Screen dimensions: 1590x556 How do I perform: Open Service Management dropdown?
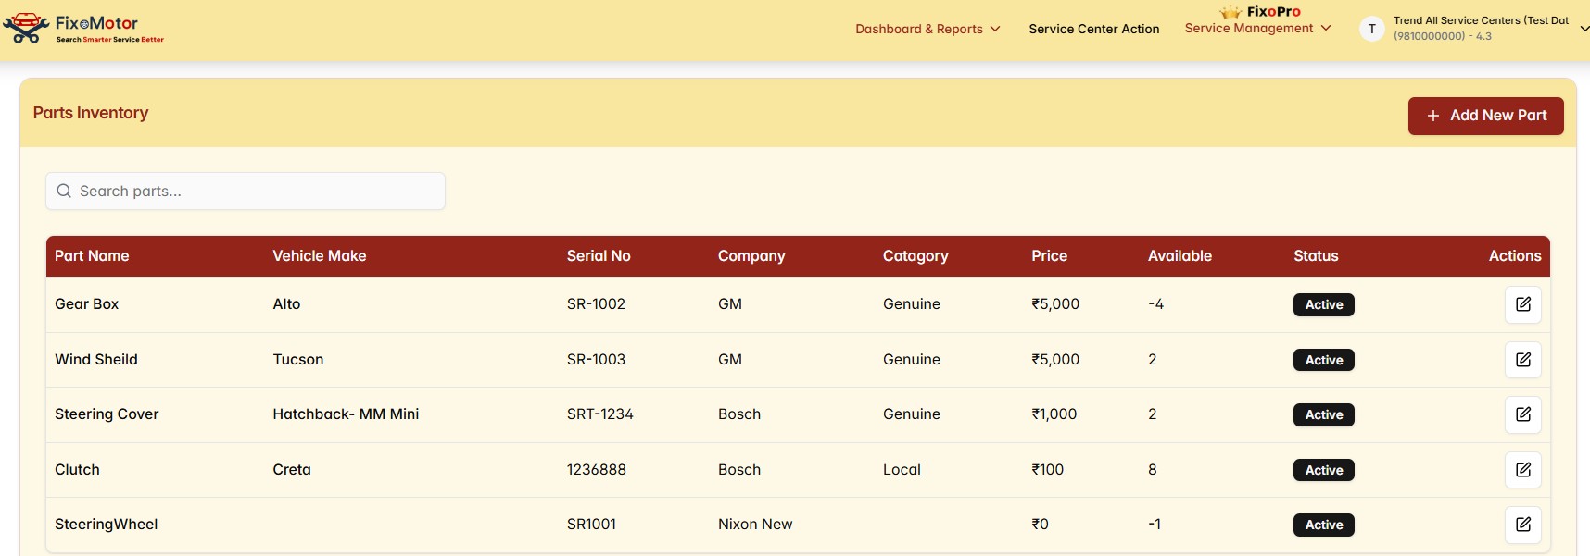click(1257, 29)
